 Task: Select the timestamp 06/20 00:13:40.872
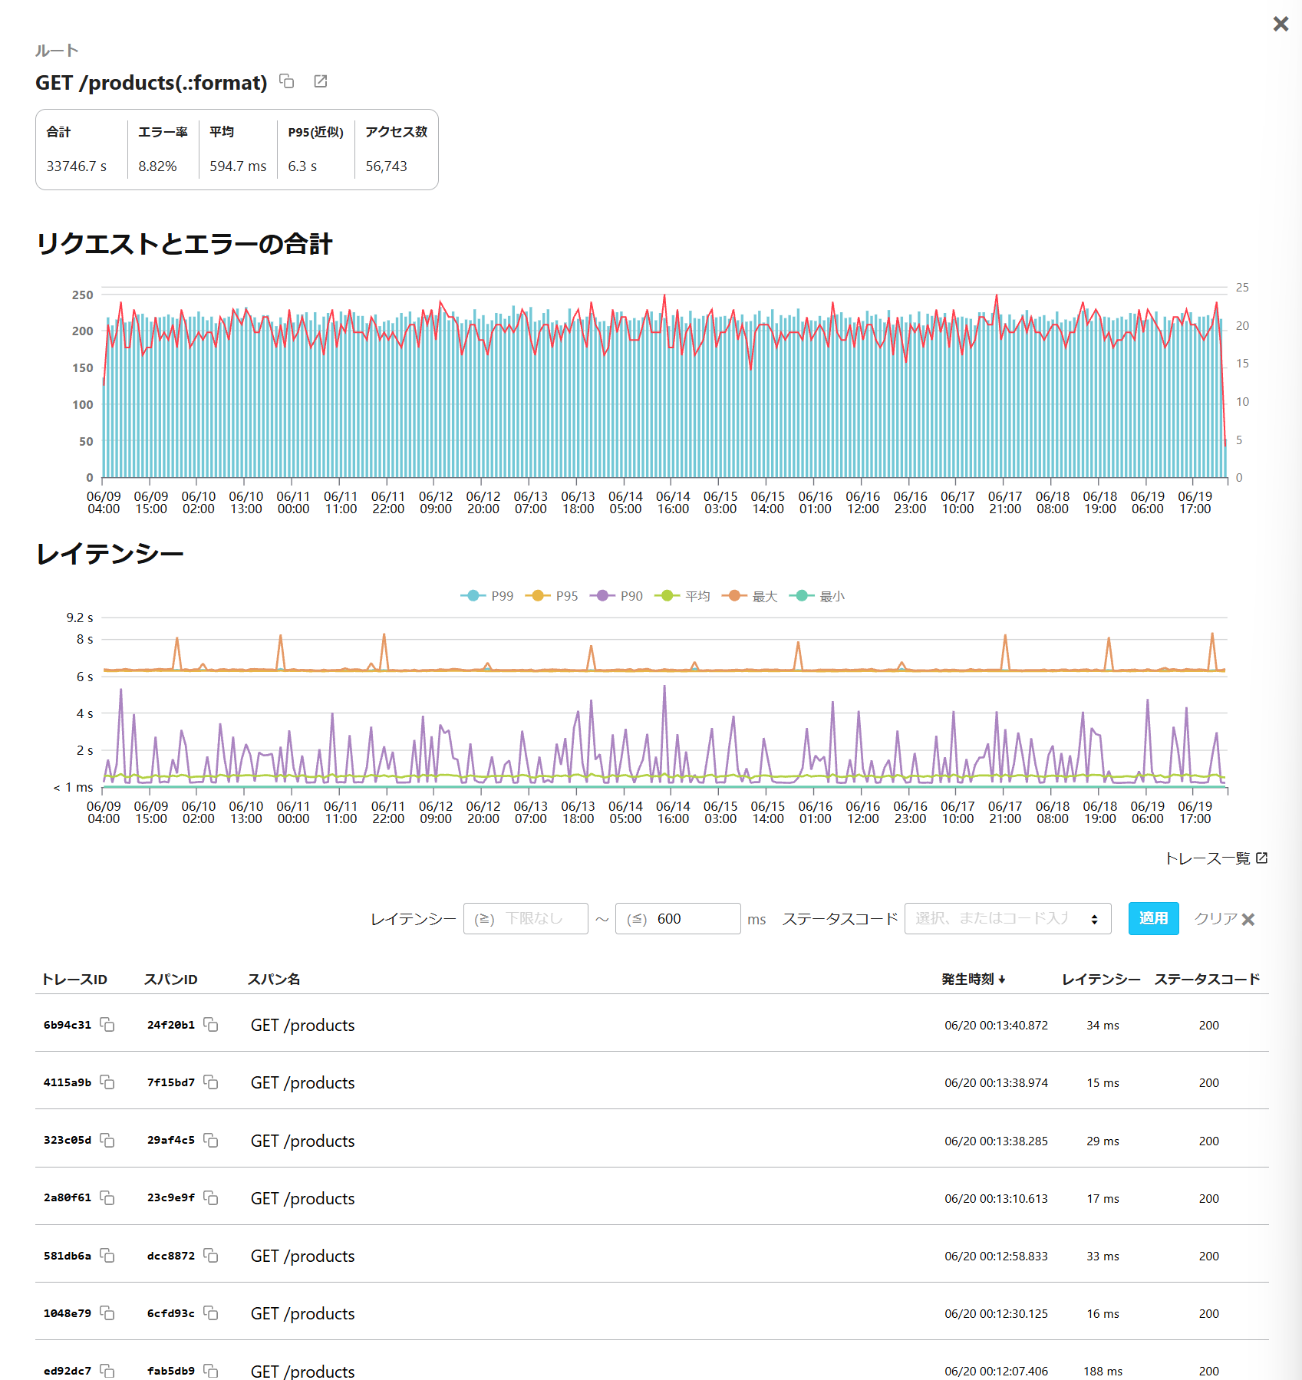pos(996,1025)
